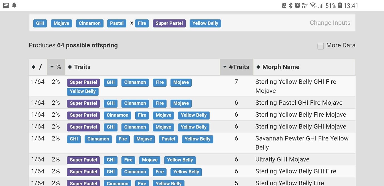Sort table by fraction column
The width and height of the screenshot is (384, 186).
click(38, 67)
